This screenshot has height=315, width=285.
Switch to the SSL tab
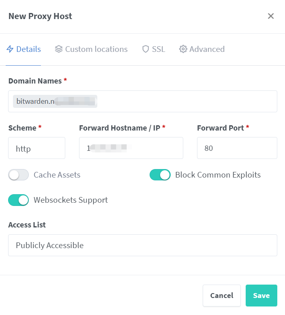tap(154, 49)
